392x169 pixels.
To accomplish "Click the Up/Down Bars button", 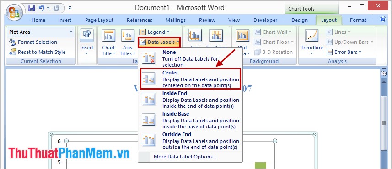I will (x=349, y=42).
